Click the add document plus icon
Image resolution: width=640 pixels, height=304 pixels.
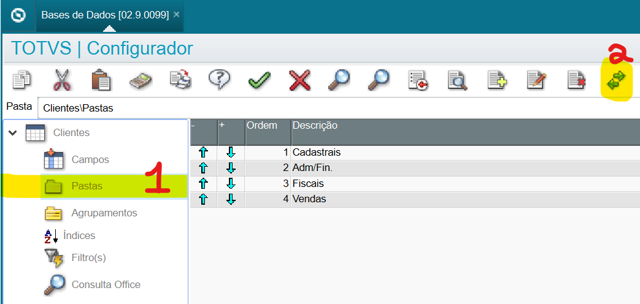(498, 80)
